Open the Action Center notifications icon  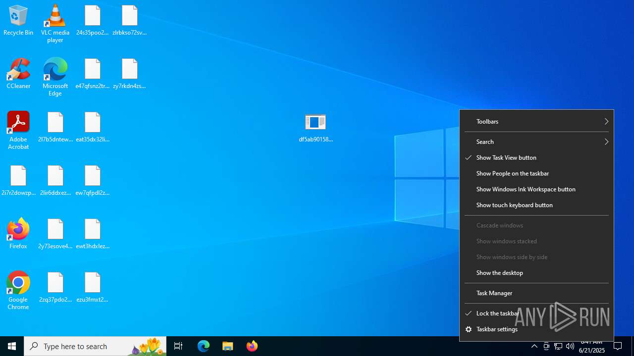coord(618,346)
